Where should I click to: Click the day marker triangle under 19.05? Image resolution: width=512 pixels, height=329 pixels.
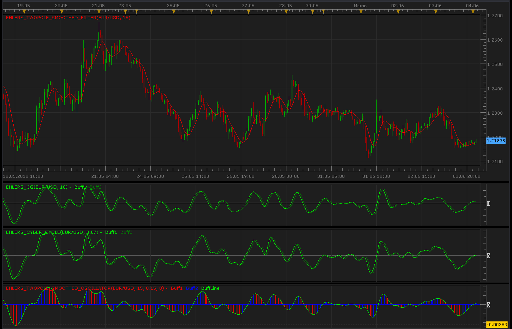coord(24,12)
